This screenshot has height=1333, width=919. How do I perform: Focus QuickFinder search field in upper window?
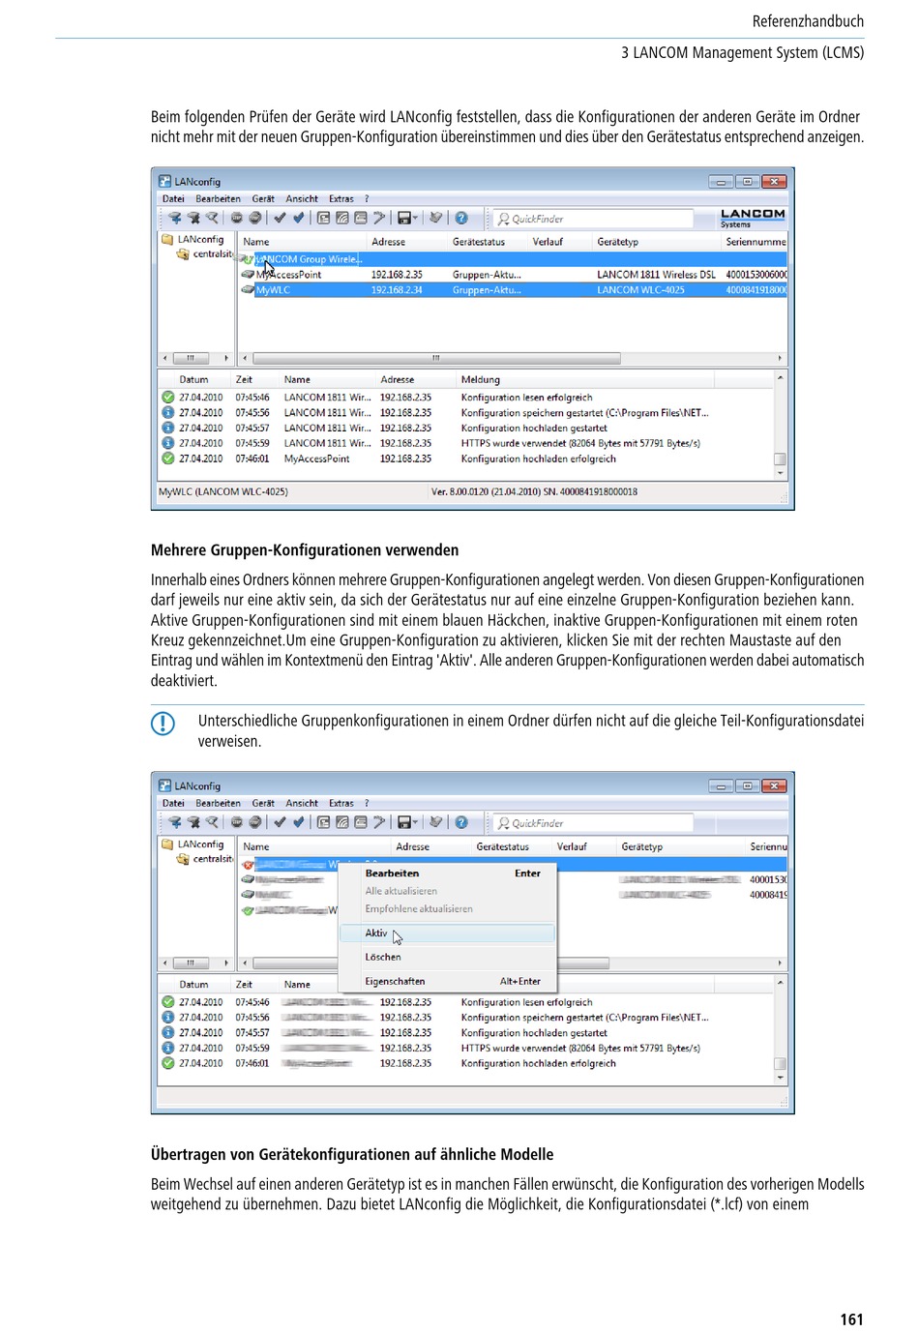pos(592,219)
